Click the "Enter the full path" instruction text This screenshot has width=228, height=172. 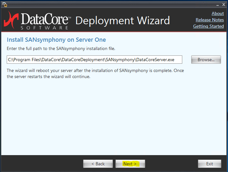pos(61,48)
